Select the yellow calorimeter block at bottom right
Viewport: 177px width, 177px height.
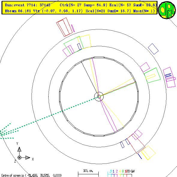click(148, 153)
